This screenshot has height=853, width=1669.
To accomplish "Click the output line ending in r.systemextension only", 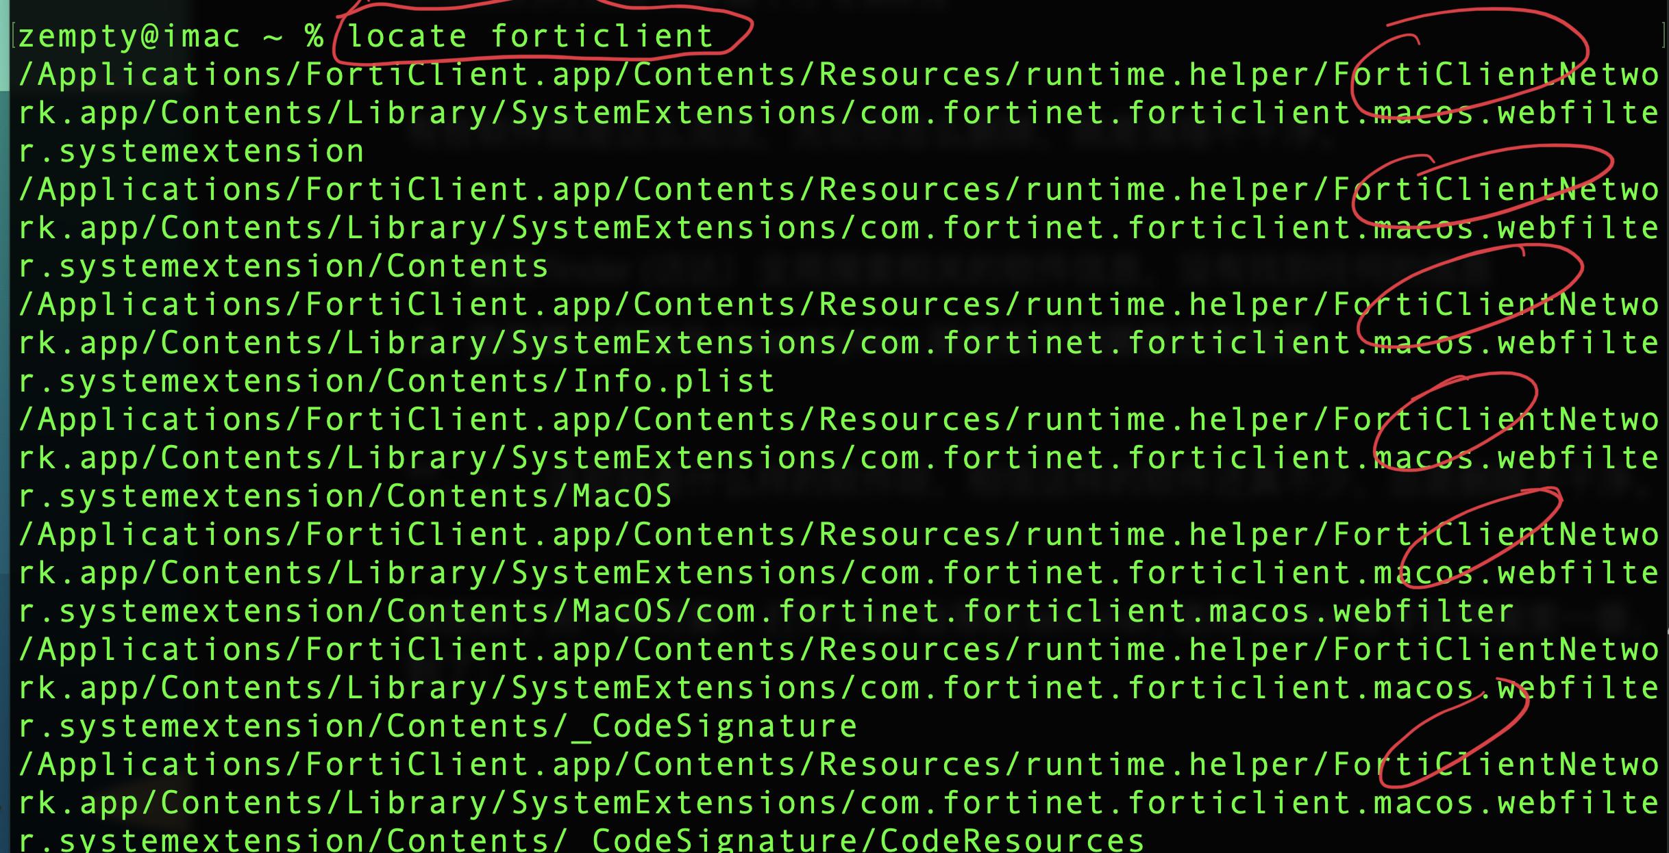I will (x=191, y=151).
